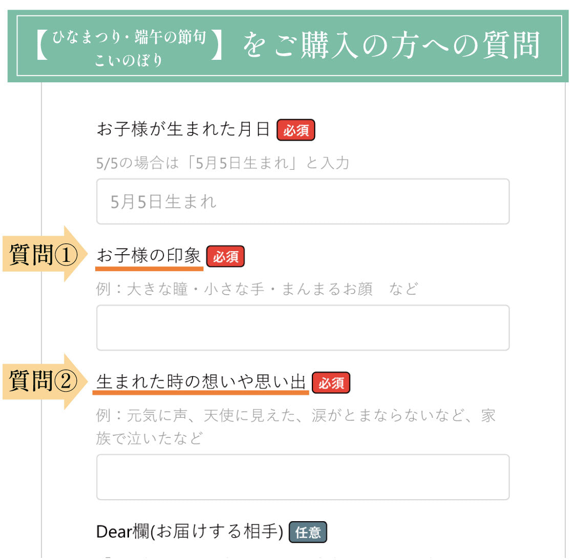Click をご購入の方への質問 heading text
576x560 pixels.
[x=392, y=45]
